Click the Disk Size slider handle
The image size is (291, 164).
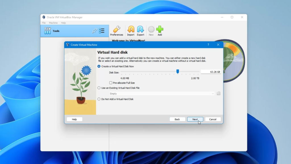[x=178, y=71]
